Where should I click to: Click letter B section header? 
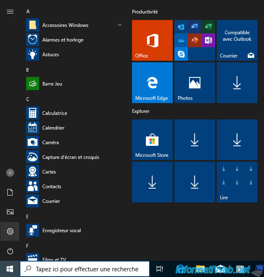(28, 70)
